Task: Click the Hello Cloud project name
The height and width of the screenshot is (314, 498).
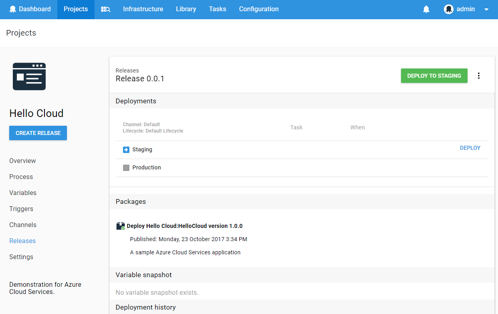Action: [x=36, y=113]
